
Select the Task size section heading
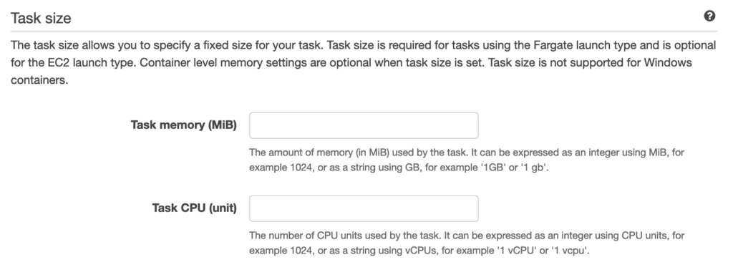click(x=41, y=18)
